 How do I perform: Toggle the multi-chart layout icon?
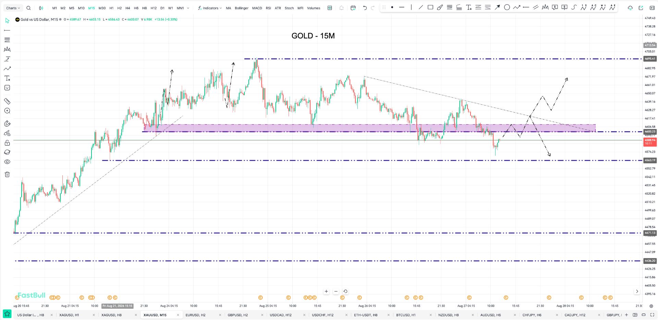635,315
